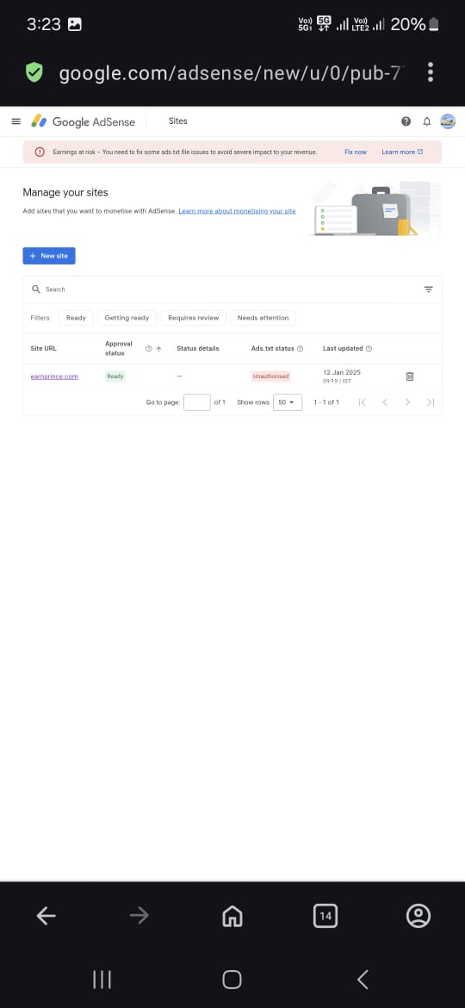The height and width of the screenshot is (1008, 465).
Task: Open the earnprince.com site link
Action: coord(54,376)
